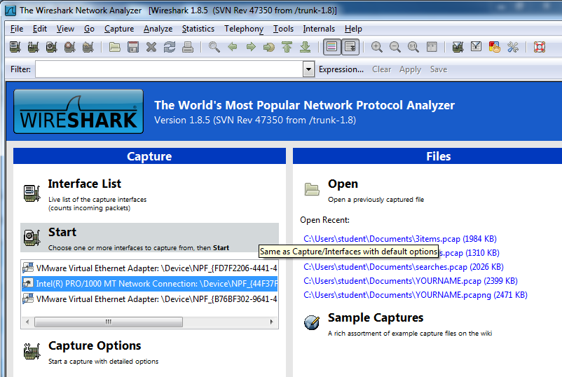Screen dimensions: 562x377
Task: Open Capture Options with detailed settings
Action: point(95,345)
